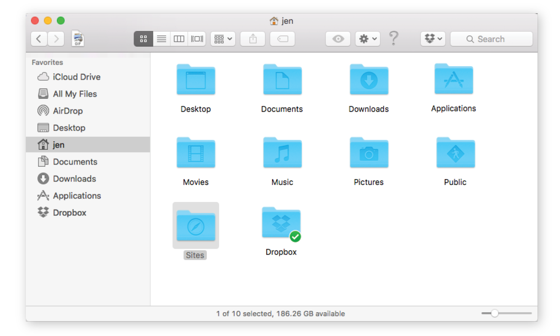
Task: Adjust the icon size slider
Action: pyautogui.click(x=494, y=313)
